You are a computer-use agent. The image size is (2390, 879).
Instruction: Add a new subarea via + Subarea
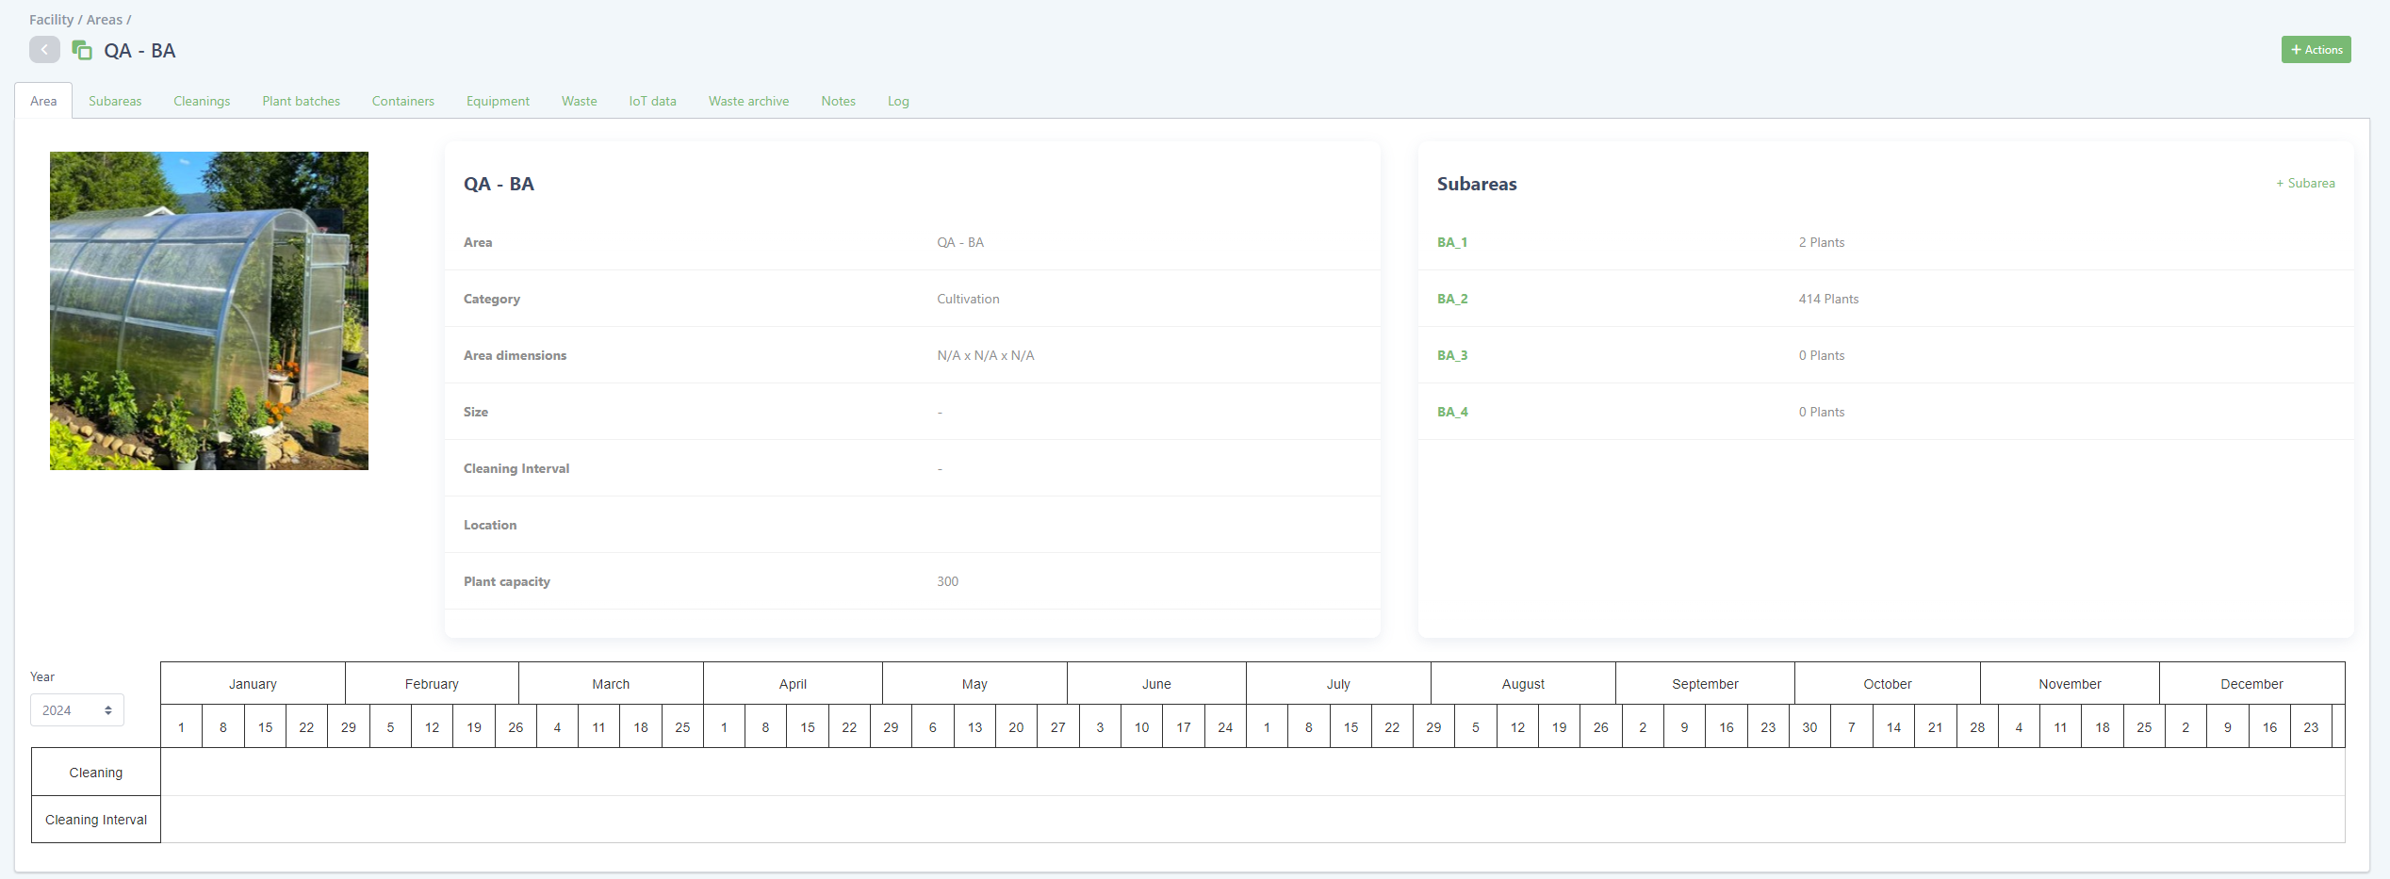coord(2305,184)
